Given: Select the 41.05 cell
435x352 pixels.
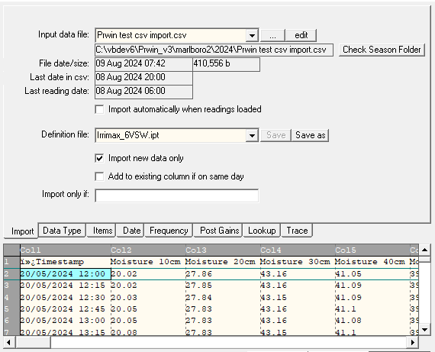Looking at the screenshot, I should [x=372, y=274].
